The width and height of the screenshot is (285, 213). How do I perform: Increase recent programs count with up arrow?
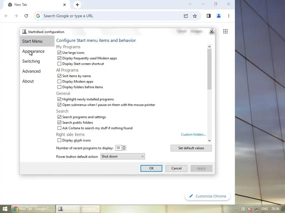124,147
